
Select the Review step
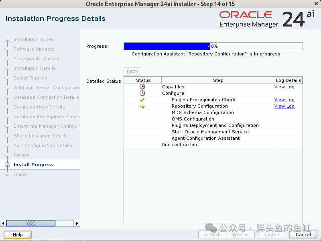pos(21,155)
